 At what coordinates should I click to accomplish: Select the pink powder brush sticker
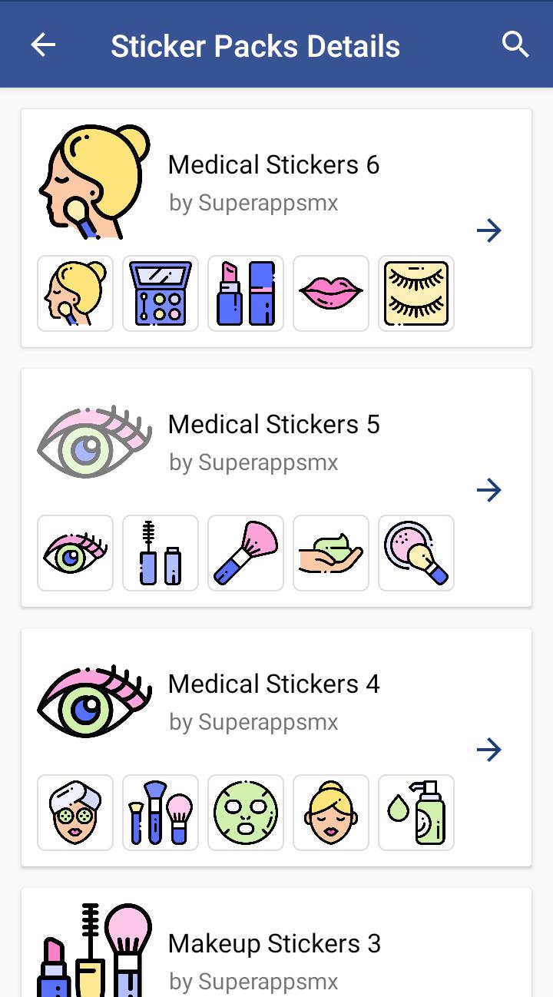246,553
